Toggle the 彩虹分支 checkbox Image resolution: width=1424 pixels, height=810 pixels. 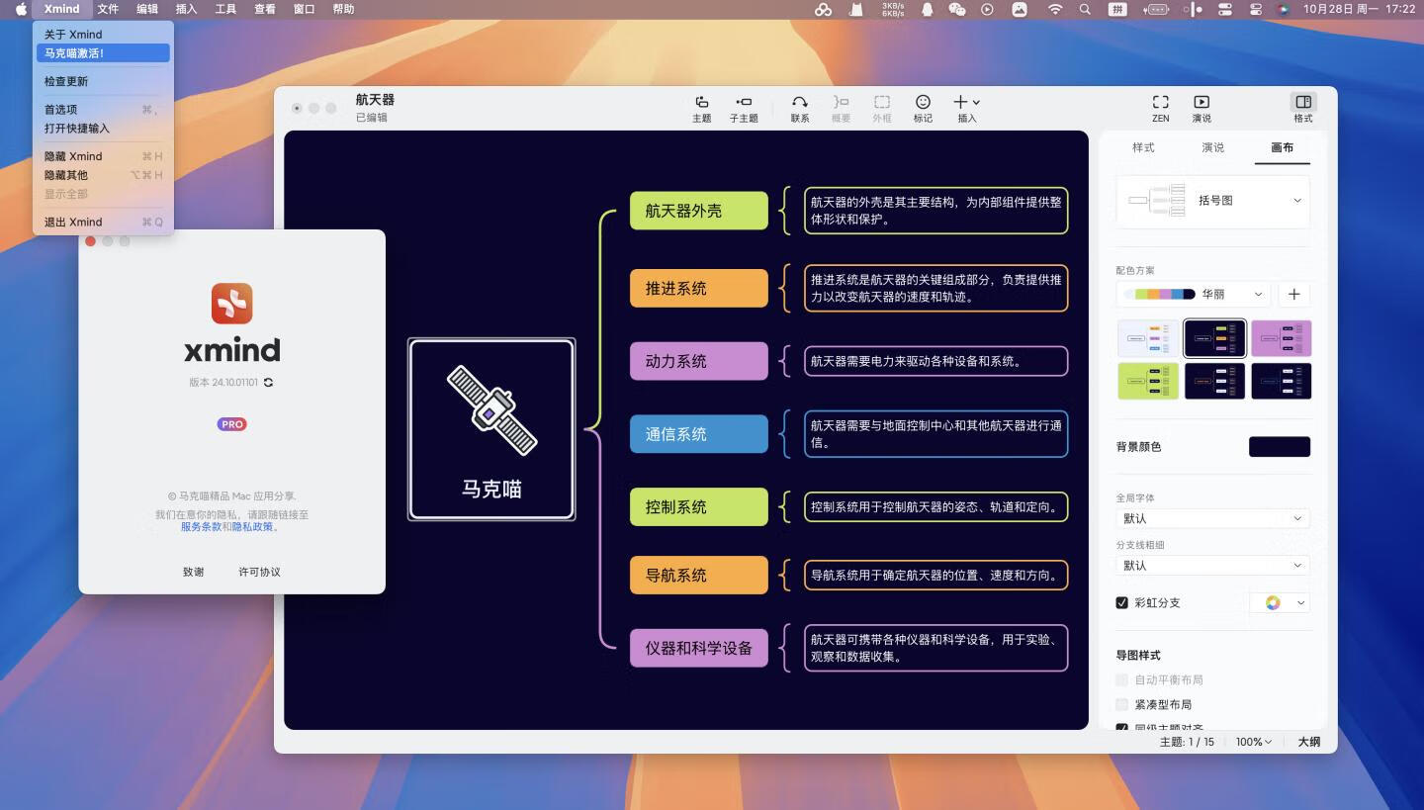[1121, 602]
